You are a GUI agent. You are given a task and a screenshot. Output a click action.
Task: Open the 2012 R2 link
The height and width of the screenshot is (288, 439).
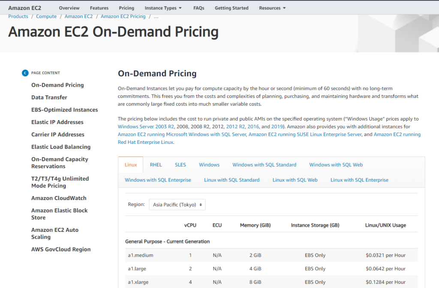235,127
